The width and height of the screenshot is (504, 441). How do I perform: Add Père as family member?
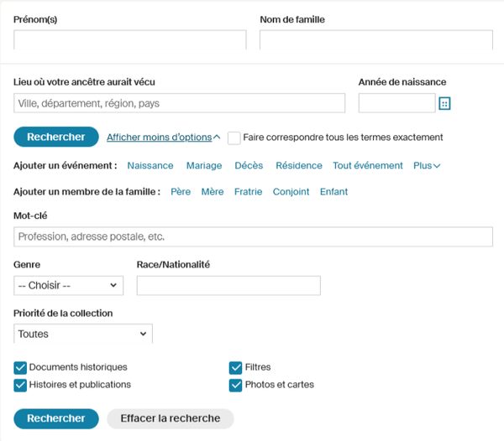[181, 192]
